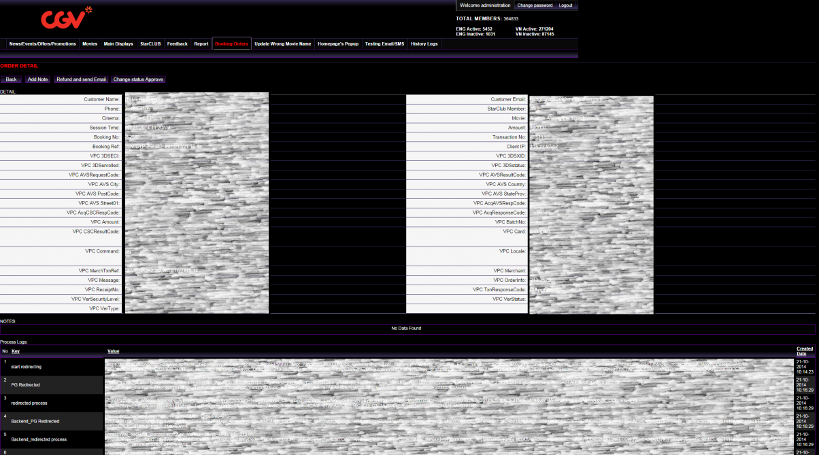Sort process logs by Key column
819x455 pixels.
(16, 351)
